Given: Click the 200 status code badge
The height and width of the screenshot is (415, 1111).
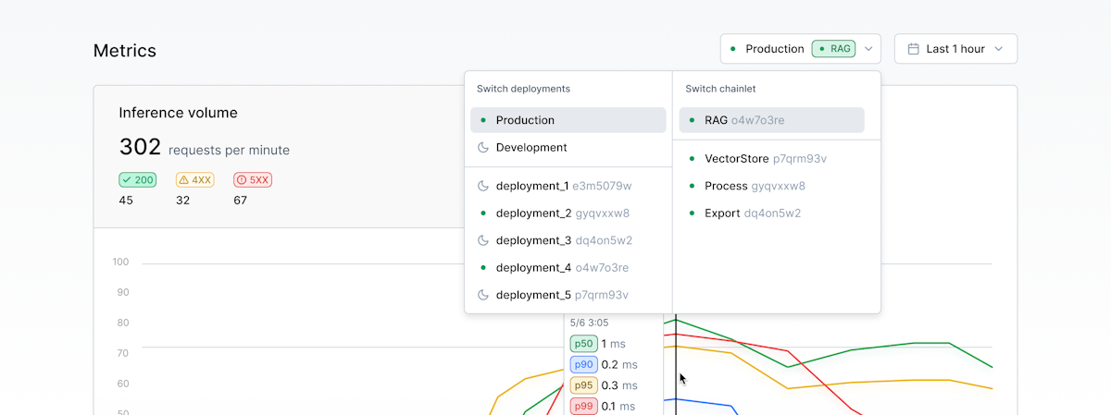Looking at the screenshot, I should [138, 180].
